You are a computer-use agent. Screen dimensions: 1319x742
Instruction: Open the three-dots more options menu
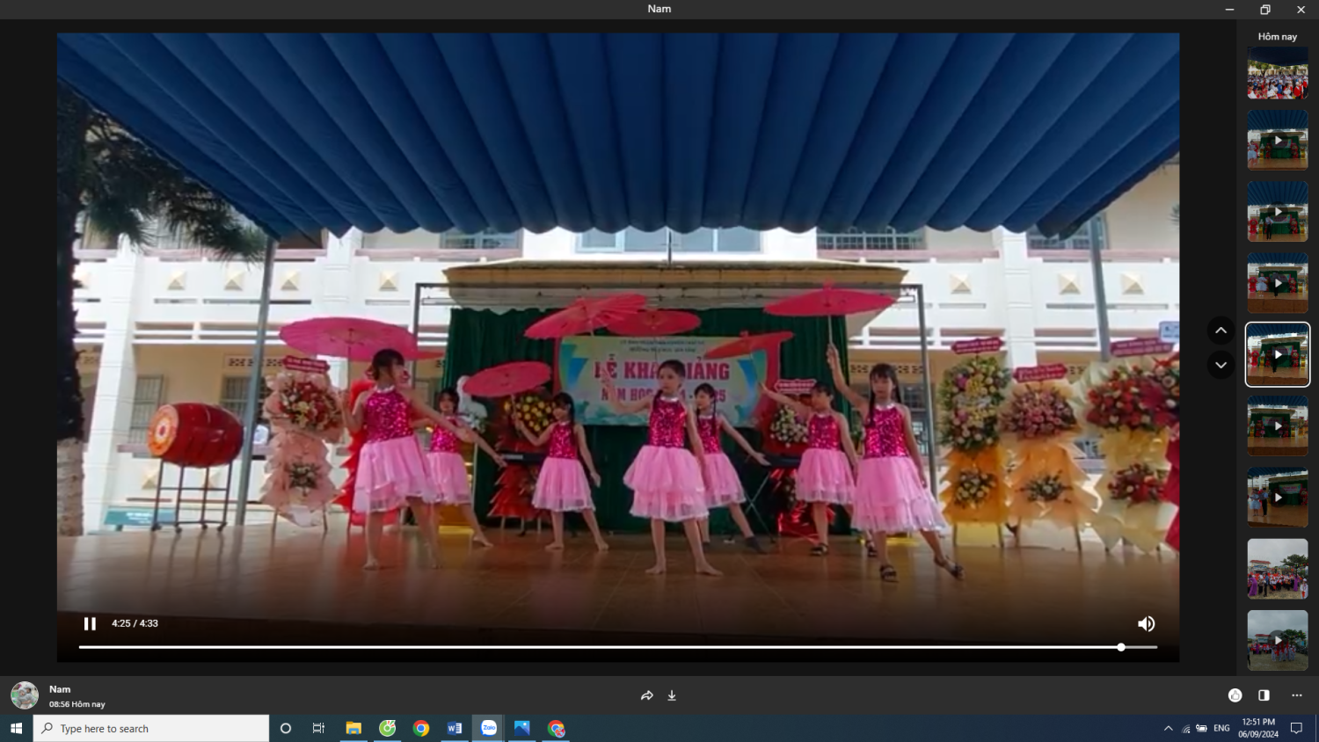(x=1296, y=695)
